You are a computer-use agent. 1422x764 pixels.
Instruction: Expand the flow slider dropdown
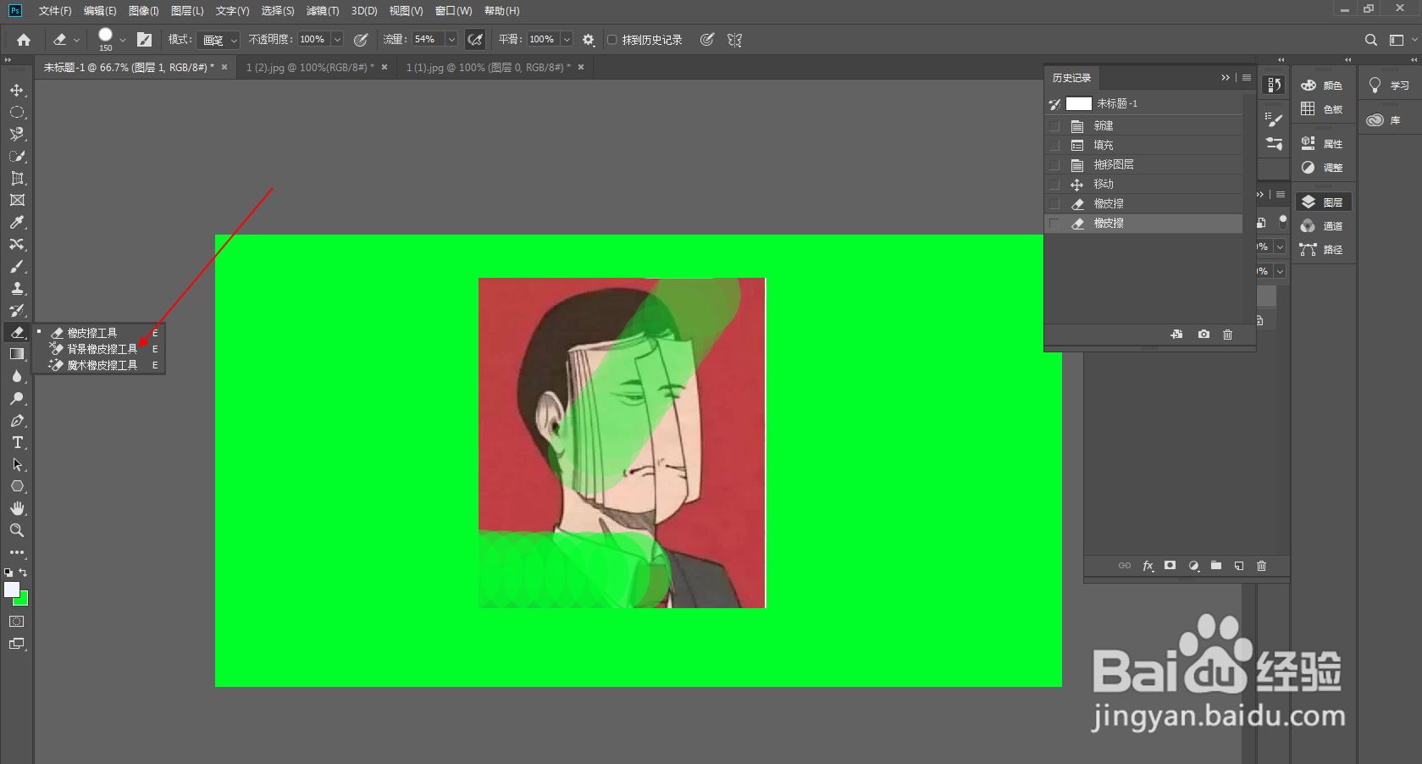[451, 40]
